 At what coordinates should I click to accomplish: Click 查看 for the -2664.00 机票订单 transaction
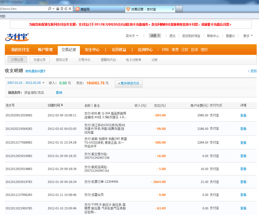pyautogui.click(x=243, y=182)
